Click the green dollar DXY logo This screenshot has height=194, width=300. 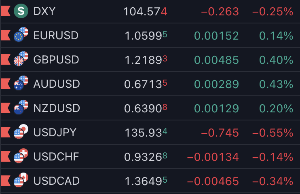pyautogui.click(x=21, y=11)
